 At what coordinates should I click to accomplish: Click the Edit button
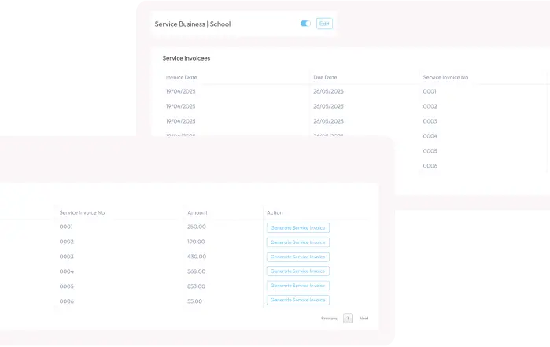tap(324, 24)
